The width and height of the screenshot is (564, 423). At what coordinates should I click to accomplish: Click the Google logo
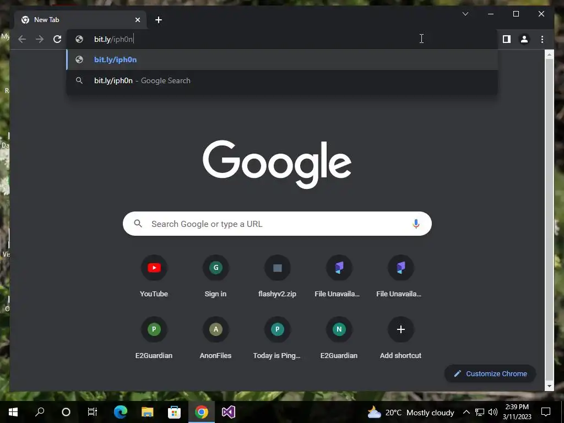277,164
